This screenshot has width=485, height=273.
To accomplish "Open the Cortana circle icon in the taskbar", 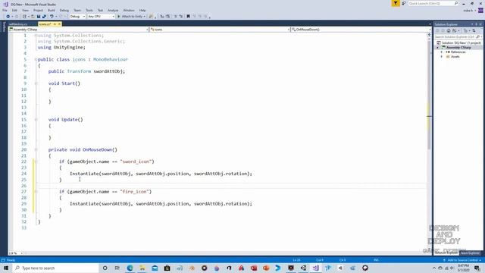I will pos(105,268).
